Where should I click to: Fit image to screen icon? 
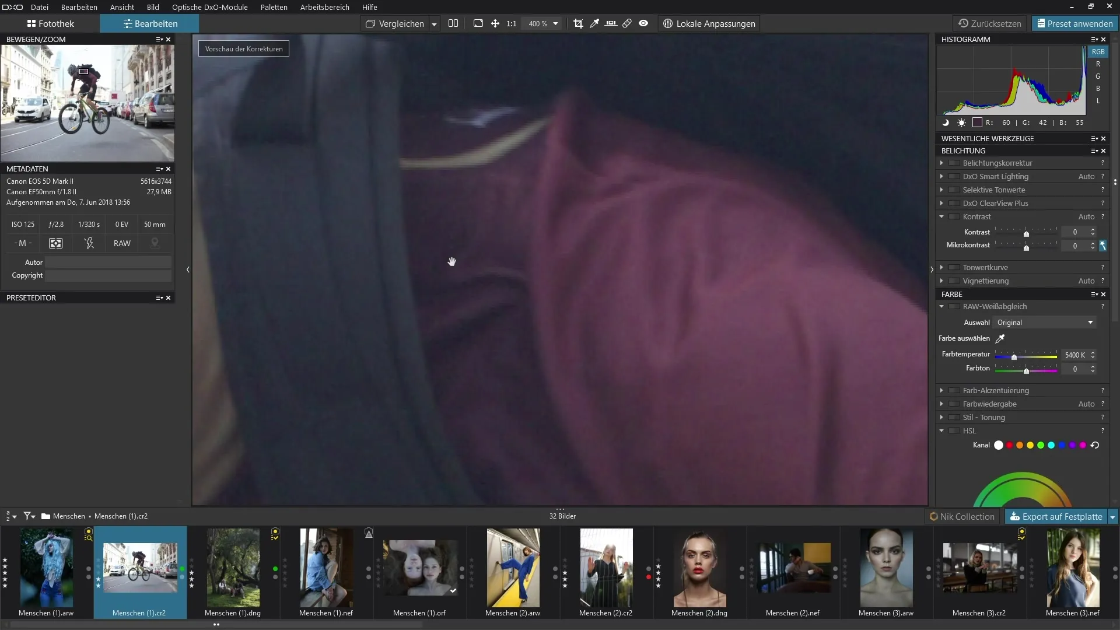(478, 24)
